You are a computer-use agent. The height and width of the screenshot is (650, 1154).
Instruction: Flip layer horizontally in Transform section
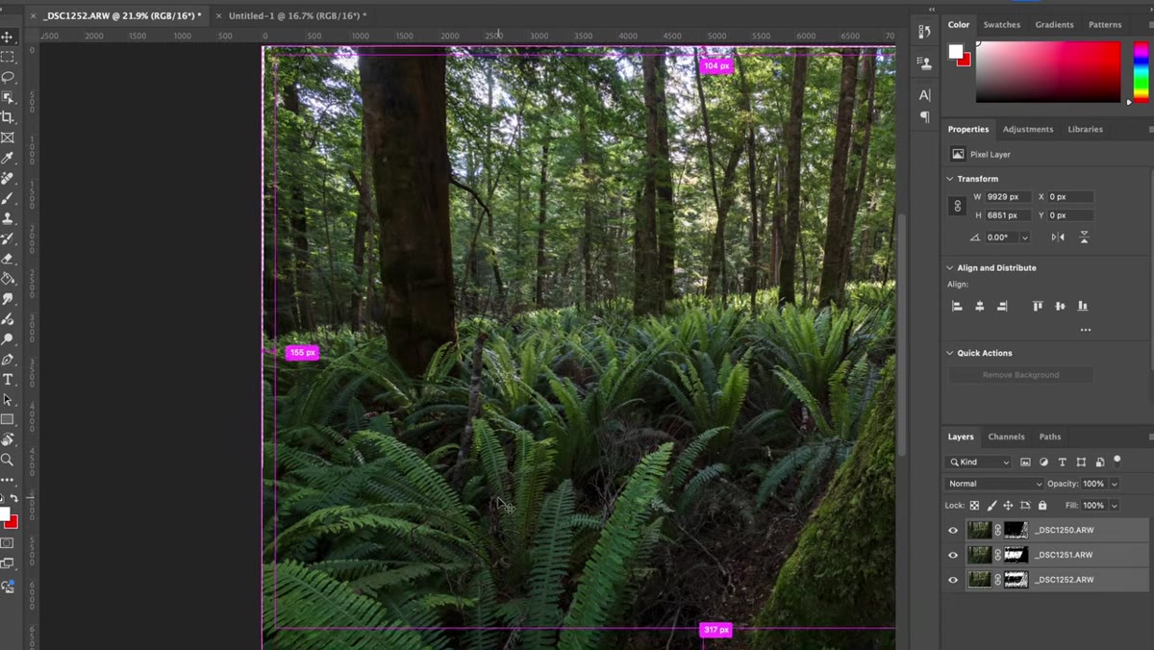pos(1058,237)
